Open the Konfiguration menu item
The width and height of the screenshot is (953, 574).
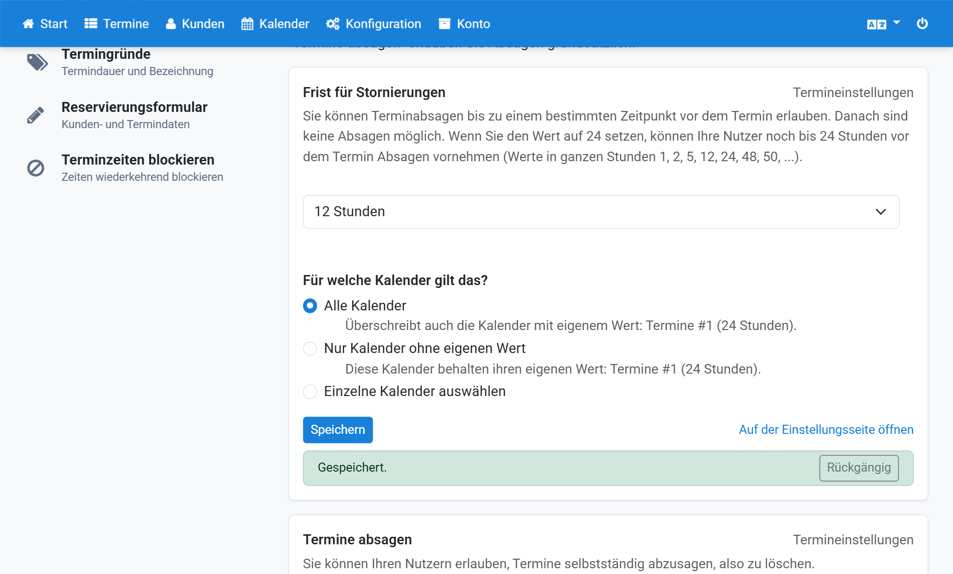click(374, 24)
